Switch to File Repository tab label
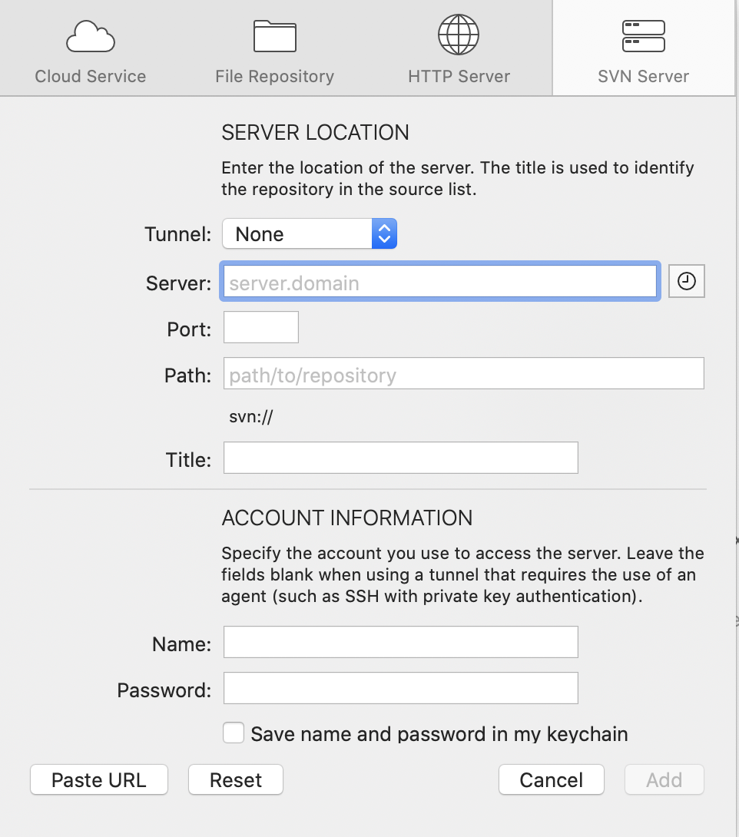Image resolution: width=739 pixels, height=837 pixels. (x=274, y=76)
